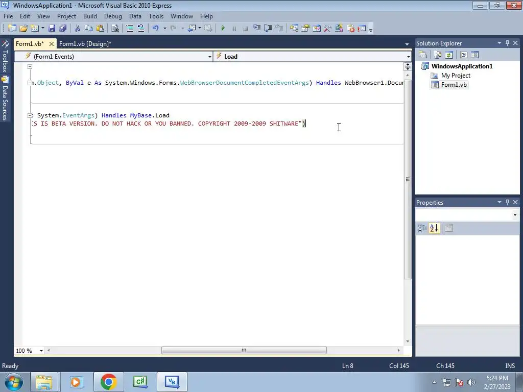Open the Navigate Backward dropdown arrow

pos(200,29)
